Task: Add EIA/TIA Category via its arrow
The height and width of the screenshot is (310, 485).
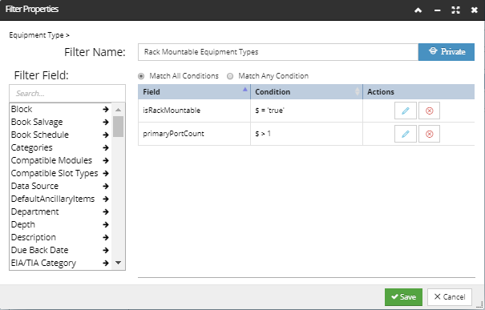Action: pyautogui.click(x=106, y=263)
